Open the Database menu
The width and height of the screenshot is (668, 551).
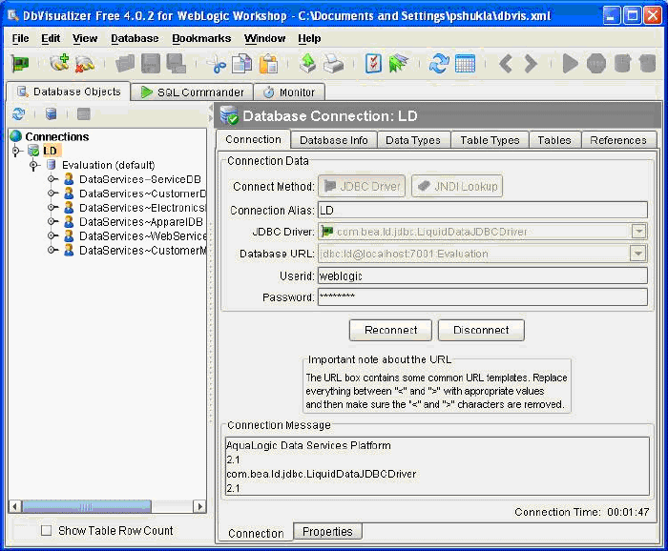(135, 38)
